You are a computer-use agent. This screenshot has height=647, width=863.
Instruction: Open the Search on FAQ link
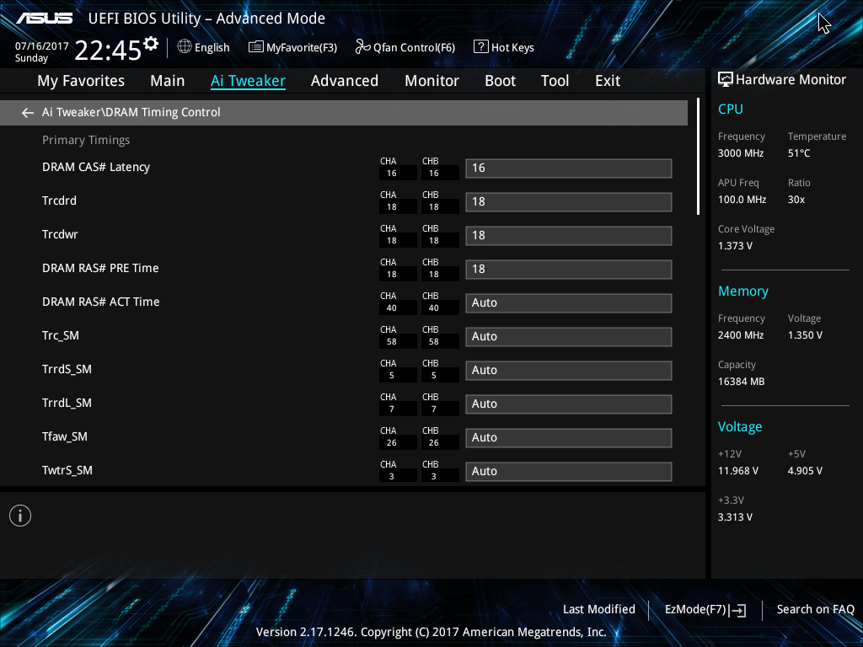pyautogui.click(x=815, y=610)
